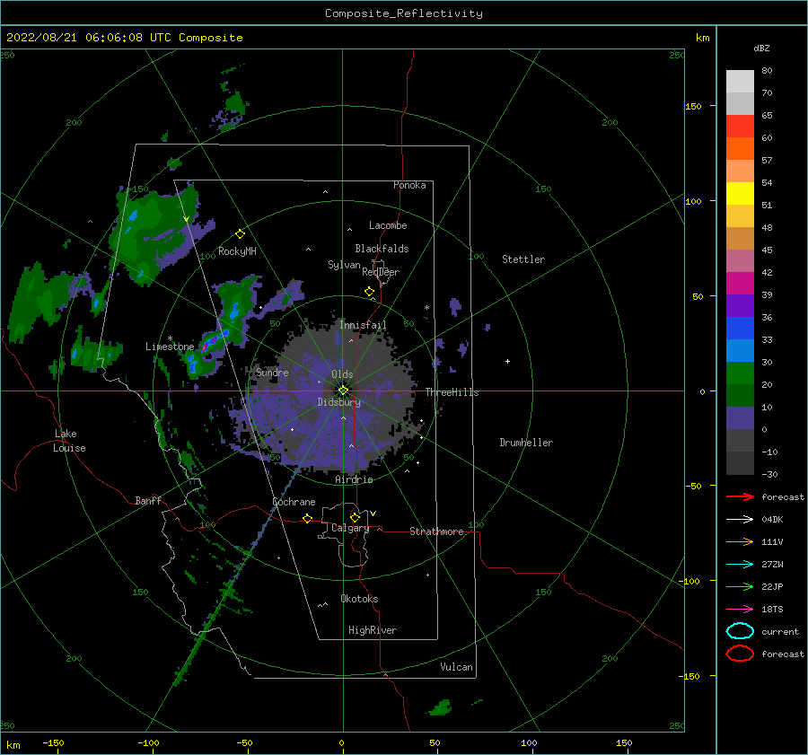Click the magenta 42 dBZ legend swatch

tap(740, 283)
